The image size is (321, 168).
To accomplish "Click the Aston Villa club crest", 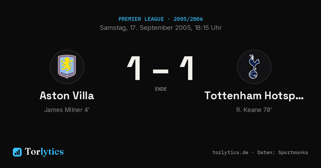I will pos(67,67).
